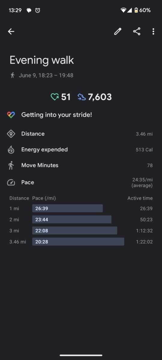Tap the Evening walk title
The image size is (162, 360).
tap(42, 60)
